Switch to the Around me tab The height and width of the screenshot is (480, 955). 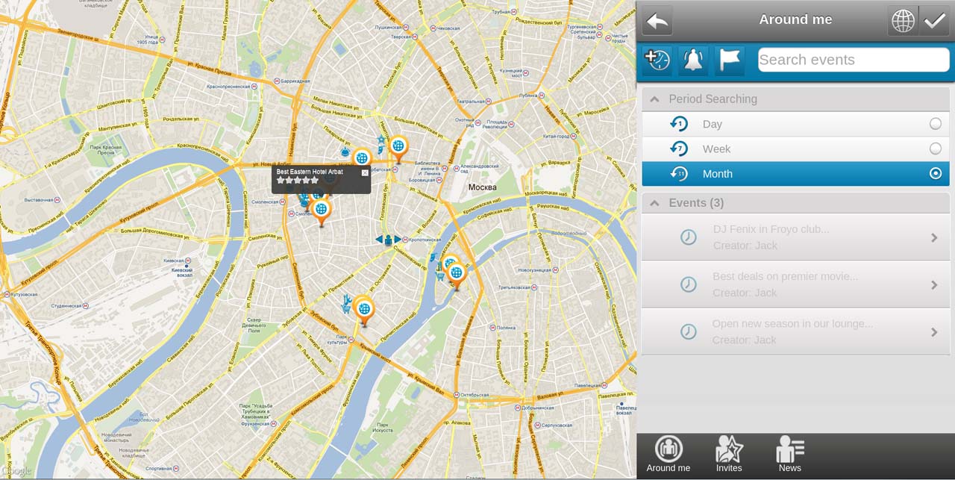coord(668,455)
